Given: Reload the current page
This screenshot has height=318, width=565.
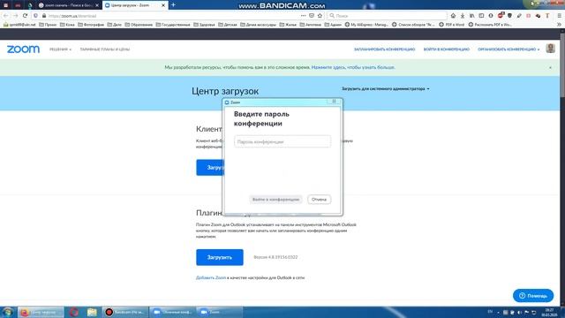Looking at the screenshot, I should click(x=25, y=16).
